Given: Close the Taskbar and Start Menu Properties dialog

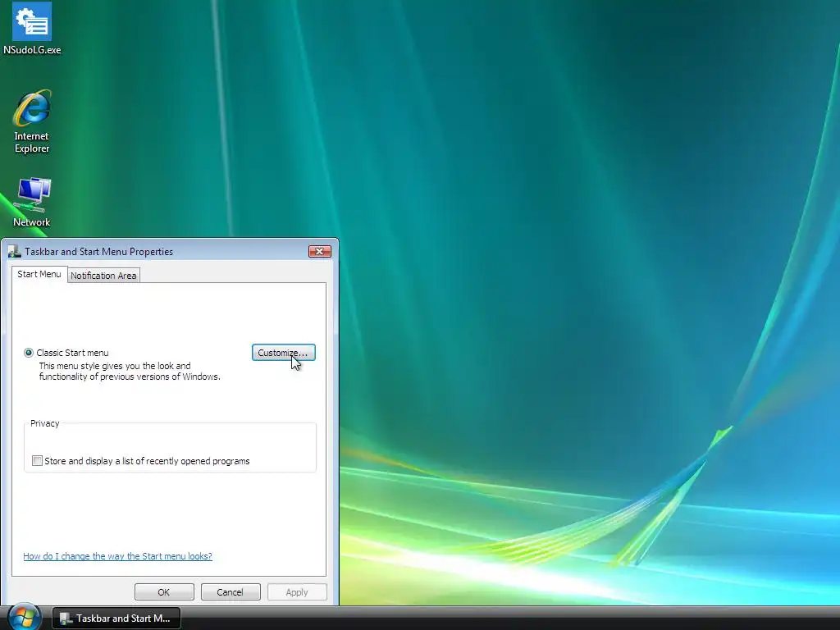Looking at the screenshot, I should tap(319, 251).
